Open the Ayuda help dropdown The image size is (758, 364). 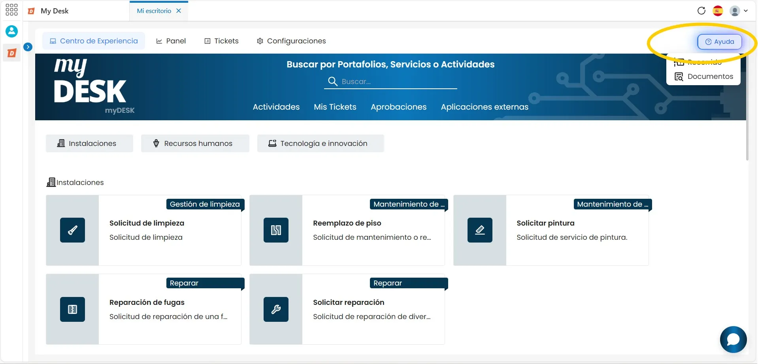(x=719, y=41)
